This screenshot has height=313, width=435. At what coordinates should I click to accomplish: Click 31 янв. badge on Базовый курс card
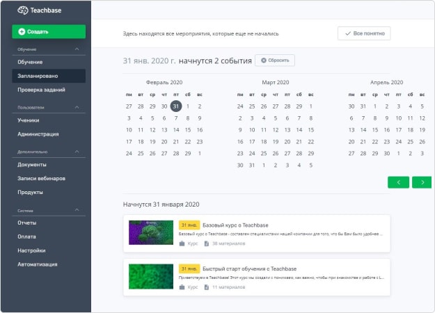coord(189,225)
